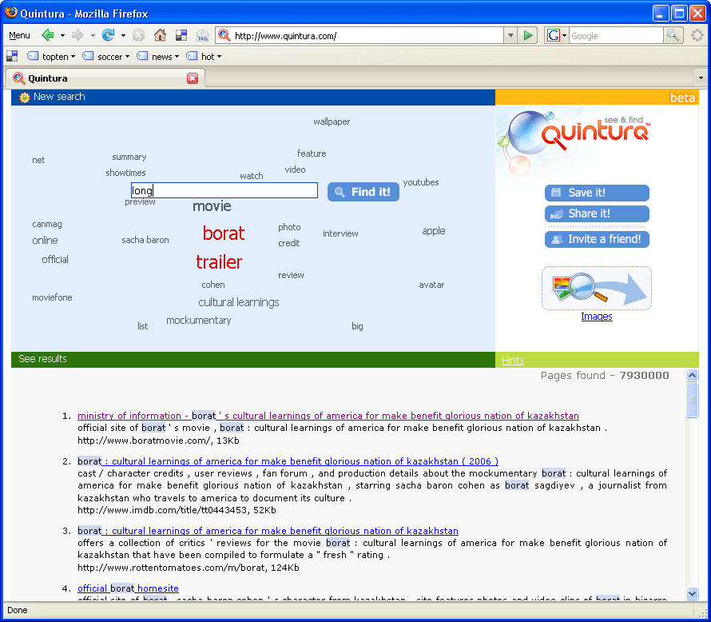Open the 2006 imdb borat result link

tap(288, 461)
